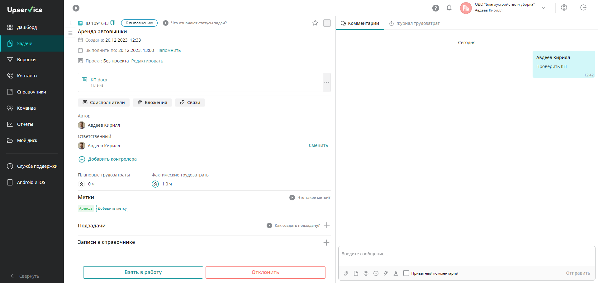Click the Напомнить link

[x=168, y=50]
